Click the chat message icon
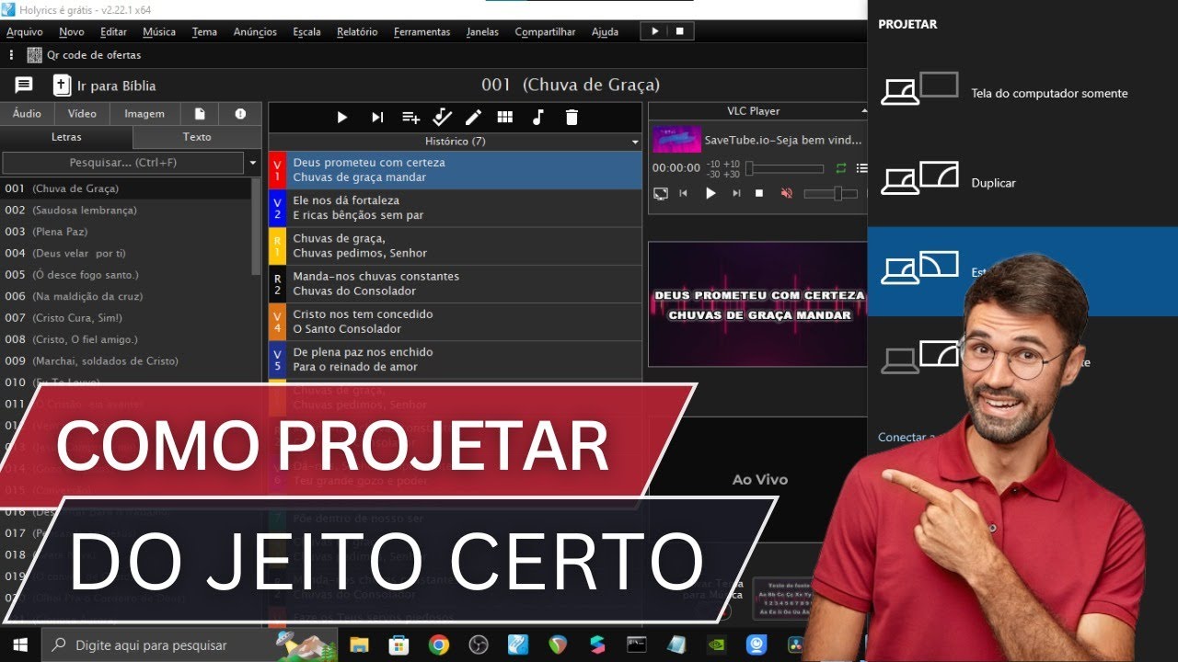This screenshot has width=1178, height=662. click(x=24, y=86)
